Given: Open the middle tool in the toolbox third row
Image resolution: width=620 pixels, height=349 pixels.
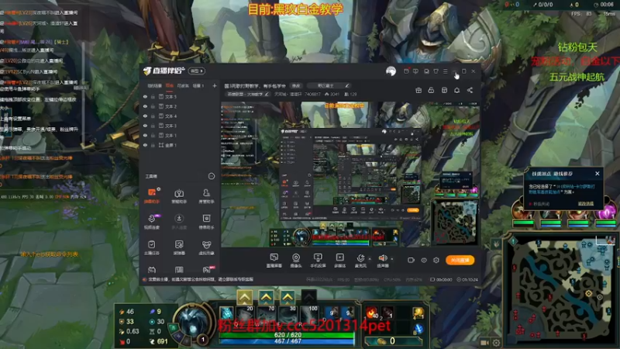Looking at the screenshot, I should pyautogui.click(x=179, y=247).
